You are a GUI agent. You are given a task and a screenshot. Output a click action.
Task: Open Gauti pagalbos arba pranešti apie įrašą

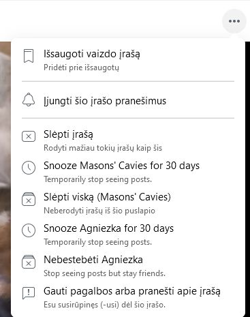coord(128,297)
